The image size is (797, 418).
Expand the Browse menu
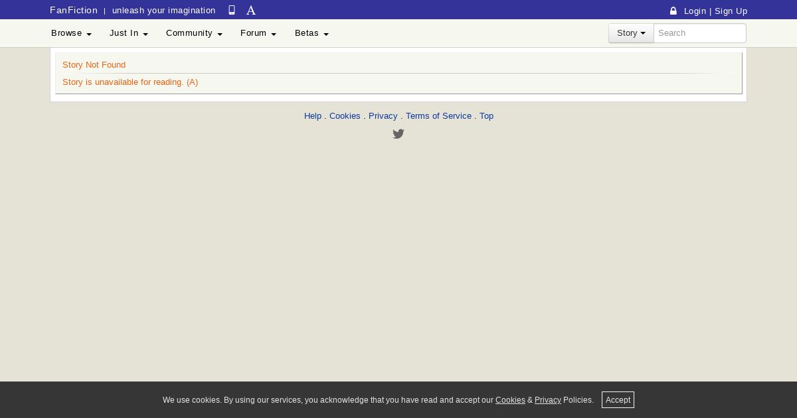[71, 33]
